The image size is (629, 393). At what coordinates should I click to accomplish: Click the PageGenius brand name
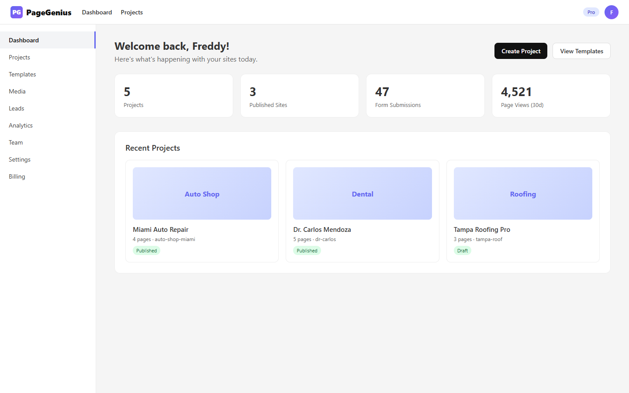click(x=49, y=12)
